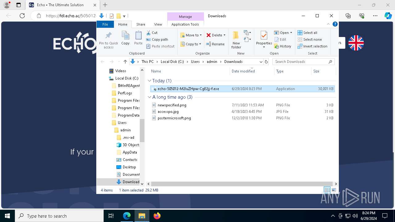Screen dimensions: 395x222
Task: Click the Users breadcrumb segment
Action: click(x=195, y=62)
